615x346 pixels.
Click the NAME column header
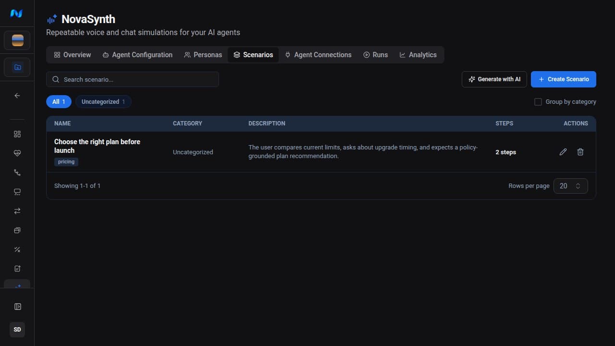tap(62, 124)
